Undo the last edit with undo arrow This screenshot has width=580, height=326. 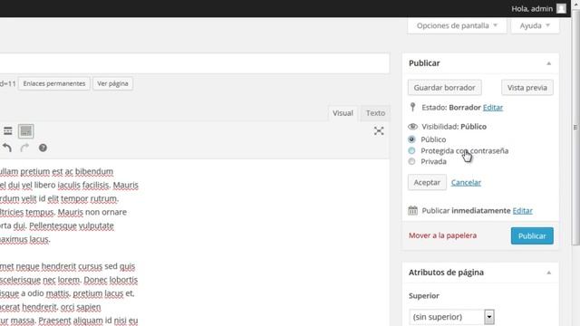7,148
